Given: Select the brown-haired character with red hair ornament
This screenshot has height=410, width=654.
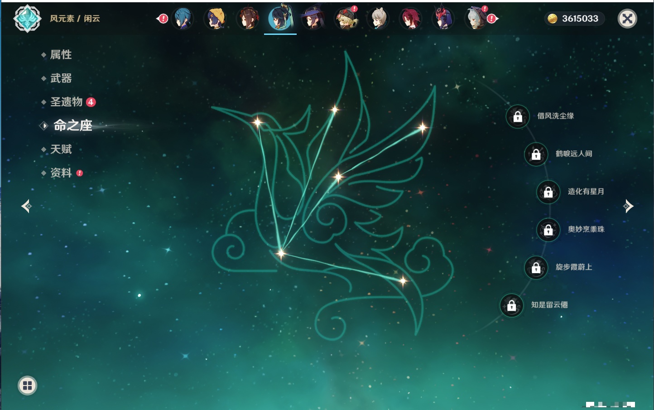Looking at the screenshot, I should click(248, 19).
